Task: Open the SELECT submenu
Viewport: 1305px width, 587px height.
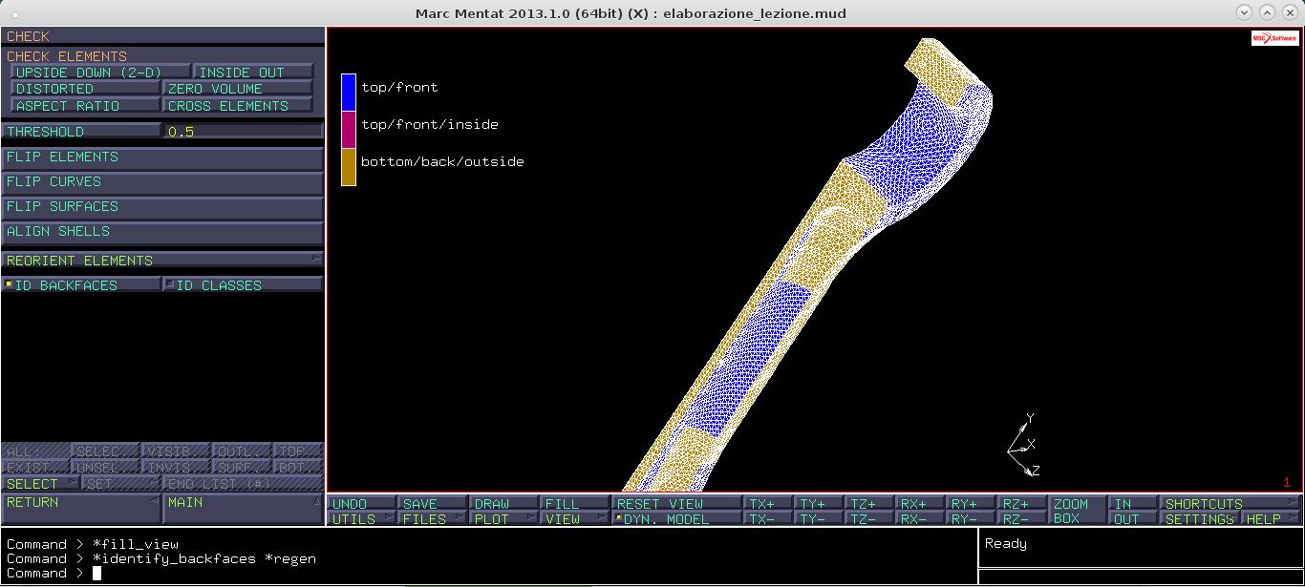Action: (41, 484)
